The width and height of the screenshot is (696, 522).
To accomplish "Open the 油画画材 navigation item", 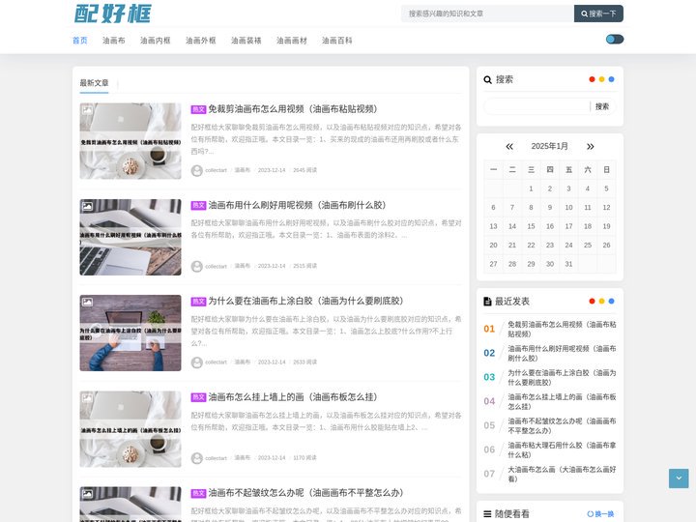I will pos(292,41).
